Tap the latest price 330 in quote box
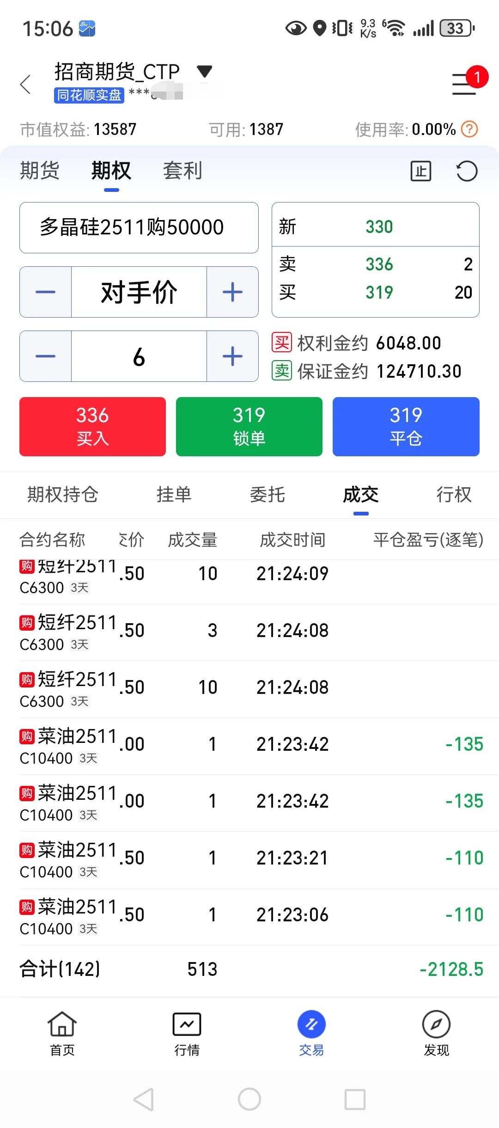 (379, 227)
